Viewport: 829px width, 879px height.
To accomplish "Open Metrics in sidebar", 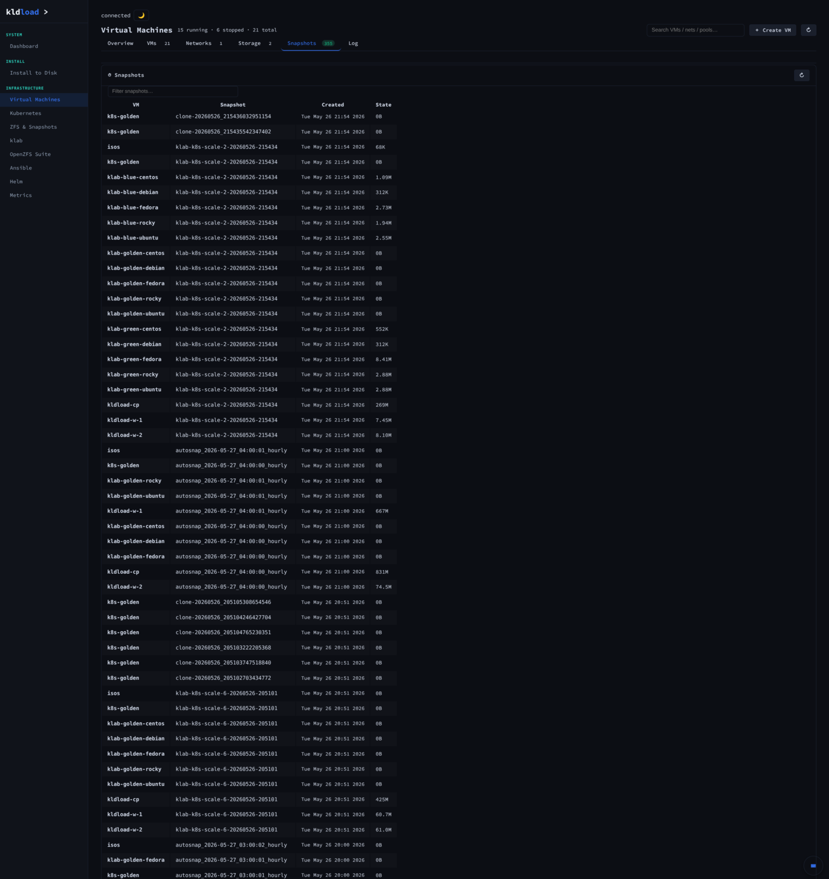I will 44,195.
